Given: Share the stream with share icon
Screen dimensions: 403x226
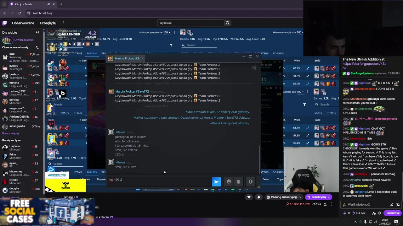Looking at the screenshot, I should [x=325, y=204].
